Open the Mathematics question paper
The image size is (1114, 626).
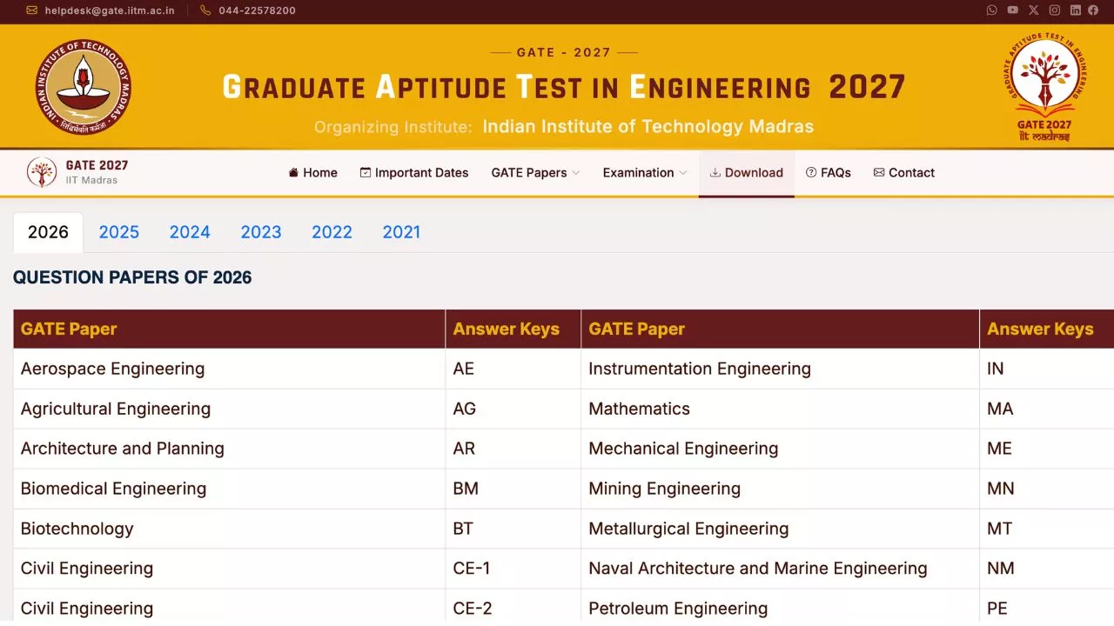pos(640,409)
